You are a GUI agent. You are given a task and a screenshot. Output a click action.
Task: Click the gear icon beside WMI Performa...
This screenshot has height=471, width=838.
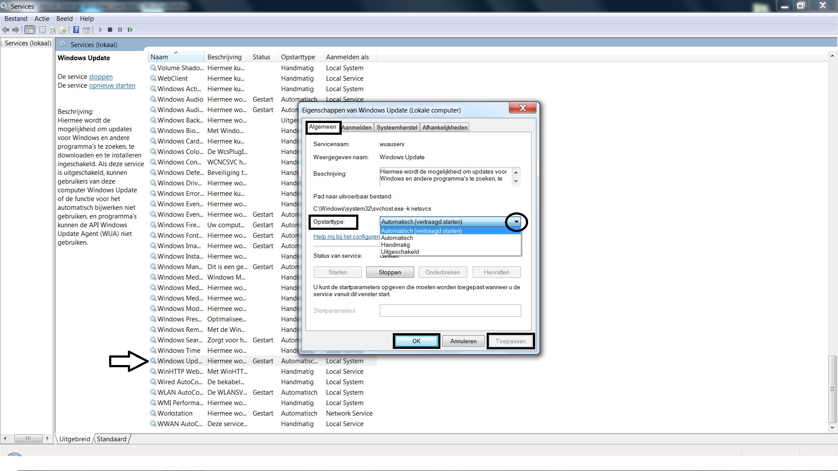click(x=153, y=403)
